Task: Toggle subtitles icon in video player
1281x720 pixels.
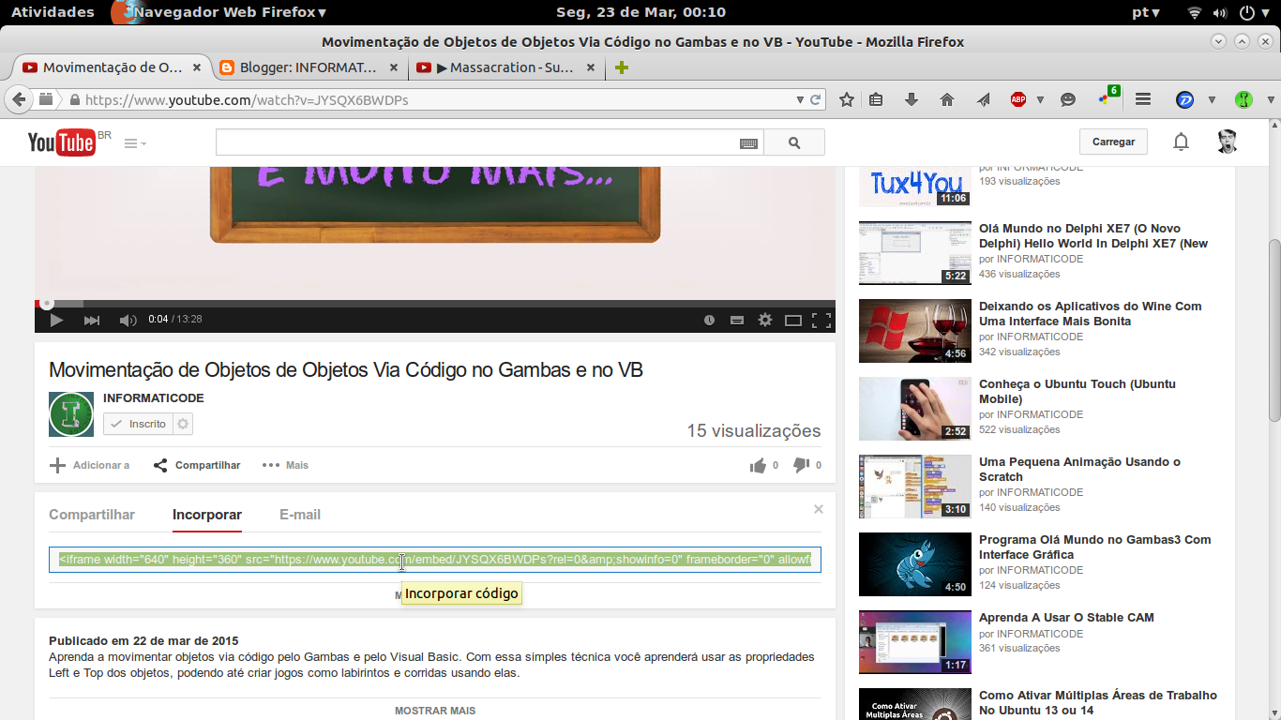Action: point(737,320)
